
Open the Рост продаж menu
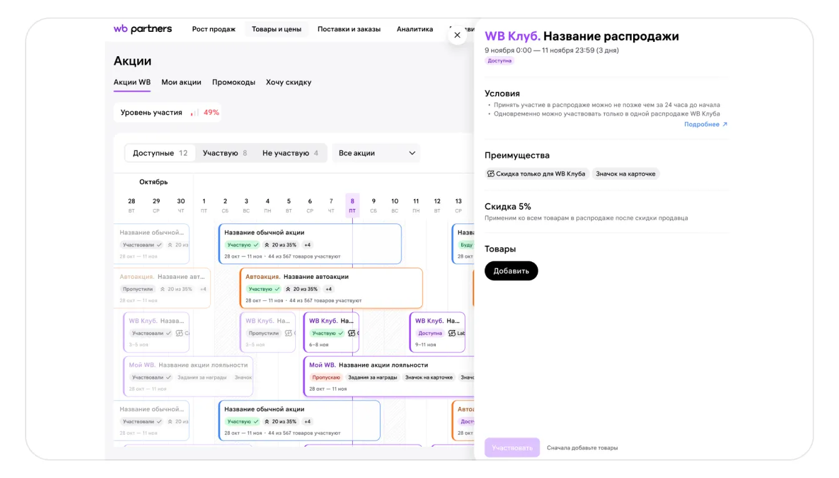click(213, 29)
